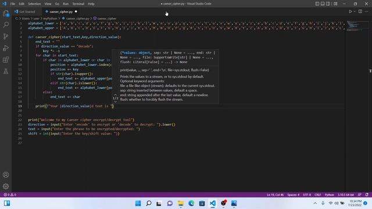Screen dimensions: 372x209
Task: Open the Accounts menu icon
Action: coord(6,175)
